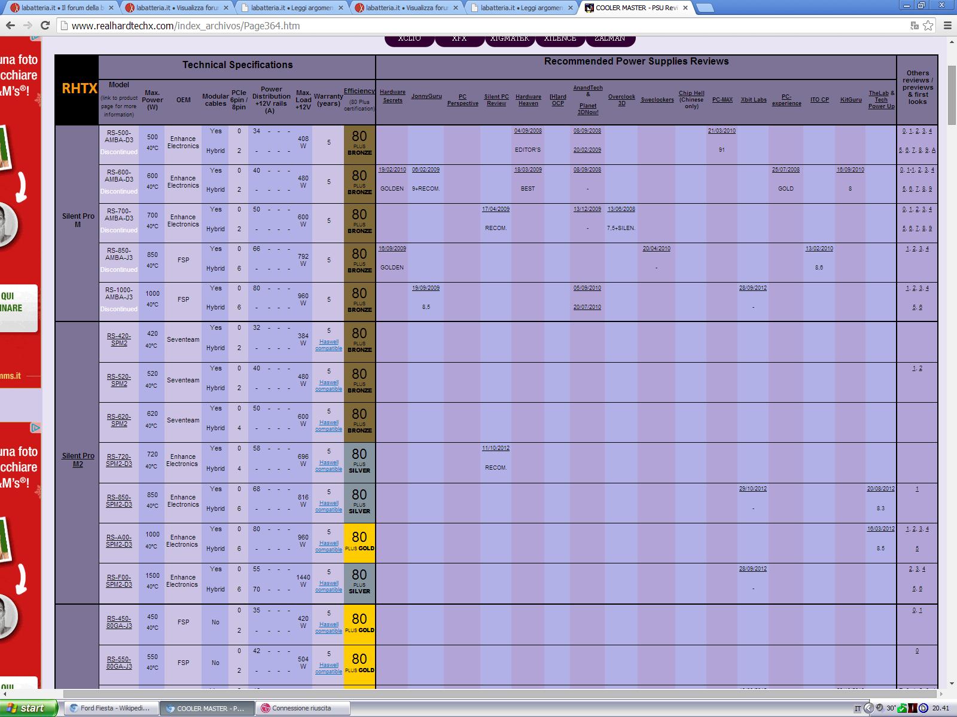
Task: Click 80 PLUS GOLD badge in RS-A00-SPM2-D3 row
Action: click(359, 543)
